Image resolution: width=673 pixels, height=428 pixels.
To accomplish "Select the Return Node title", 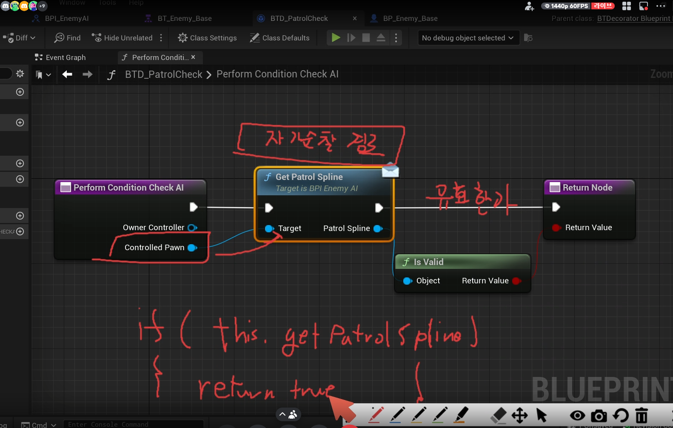I will (x=587, y=188).
